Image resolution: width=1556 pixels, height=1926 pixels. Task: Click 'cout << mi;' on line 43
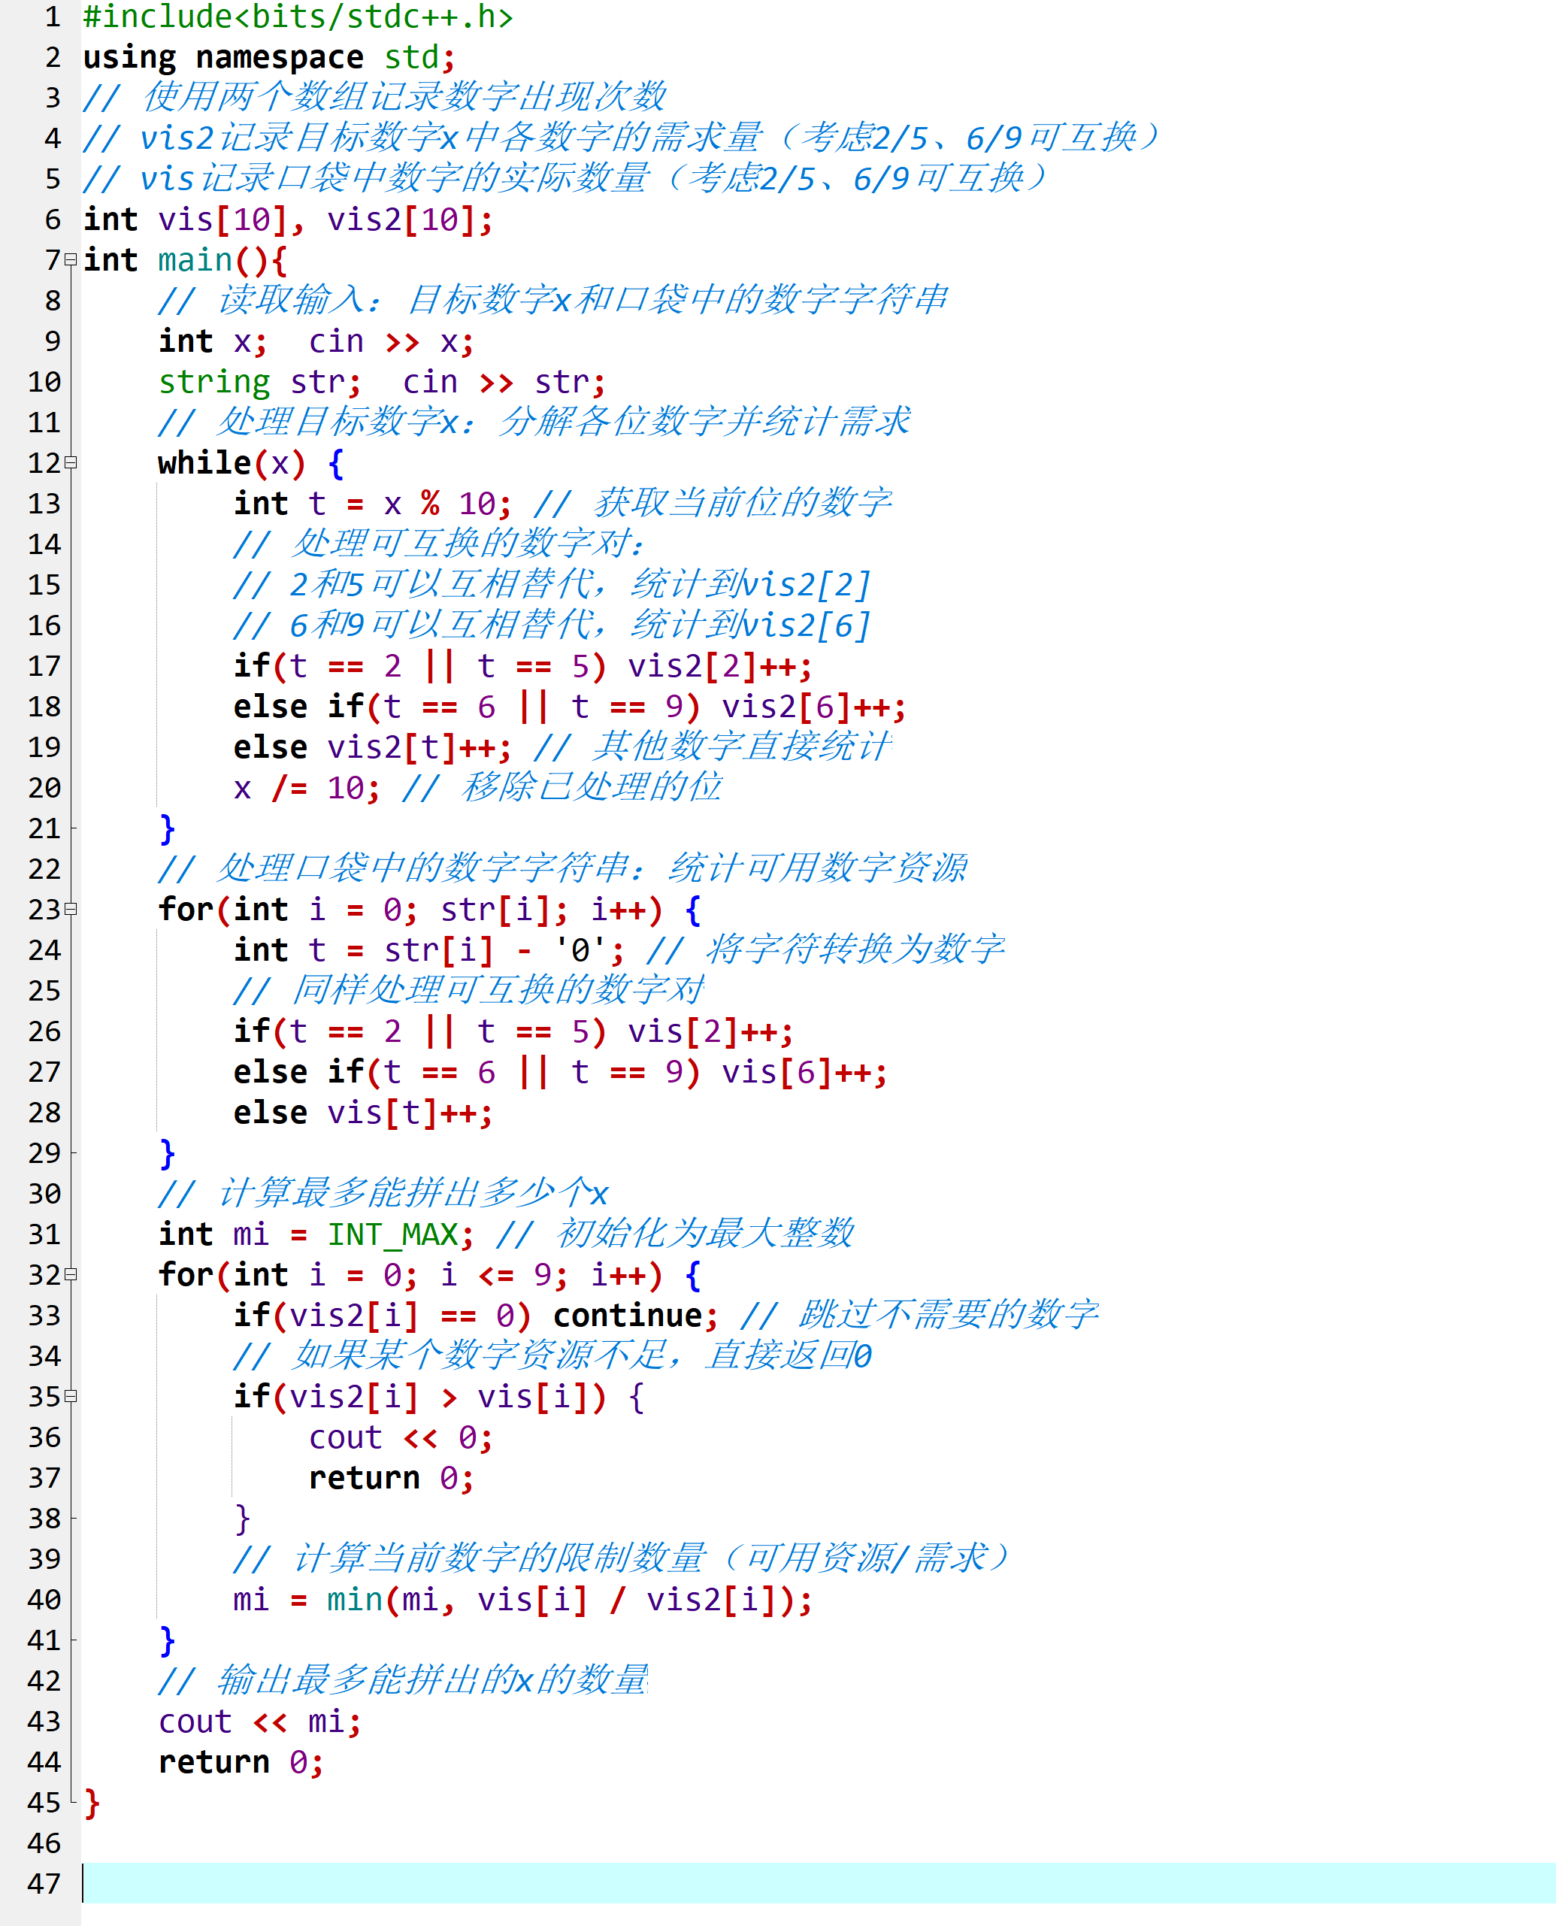point(260,1722)
